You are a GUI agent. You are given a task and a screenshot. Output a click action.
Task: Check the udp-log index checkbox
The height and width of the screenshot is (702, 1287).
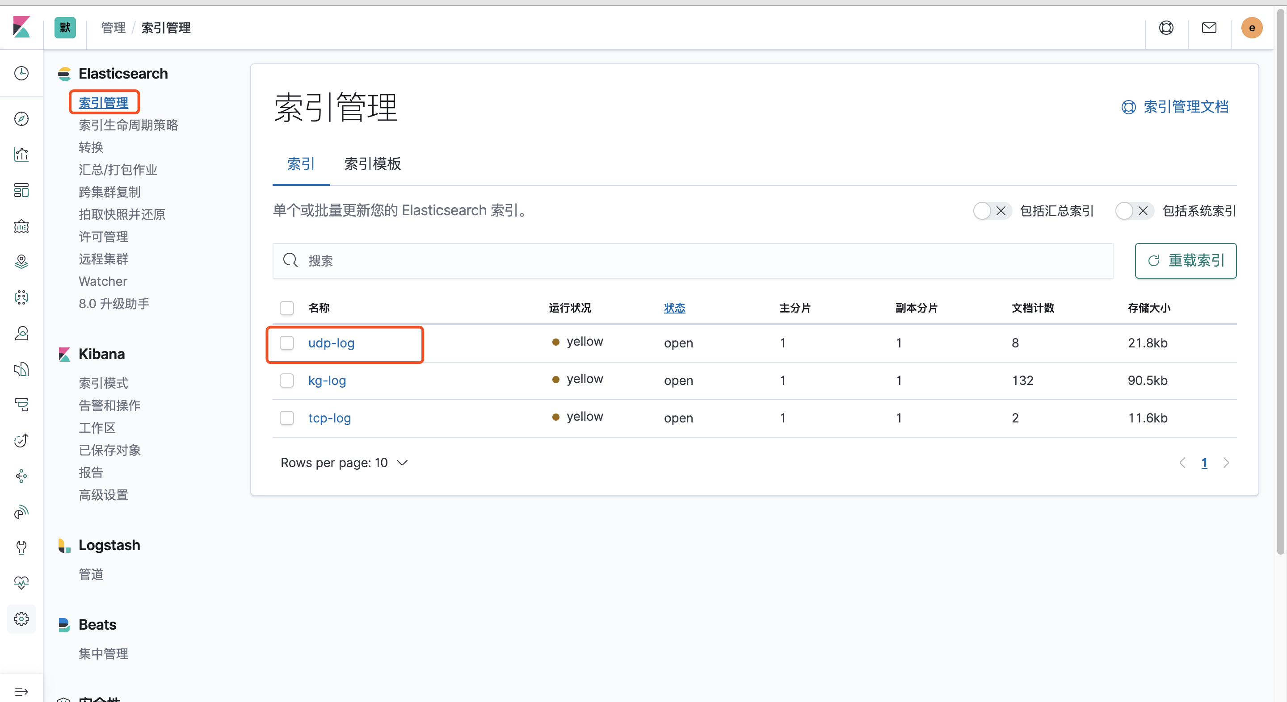(287, 343)
